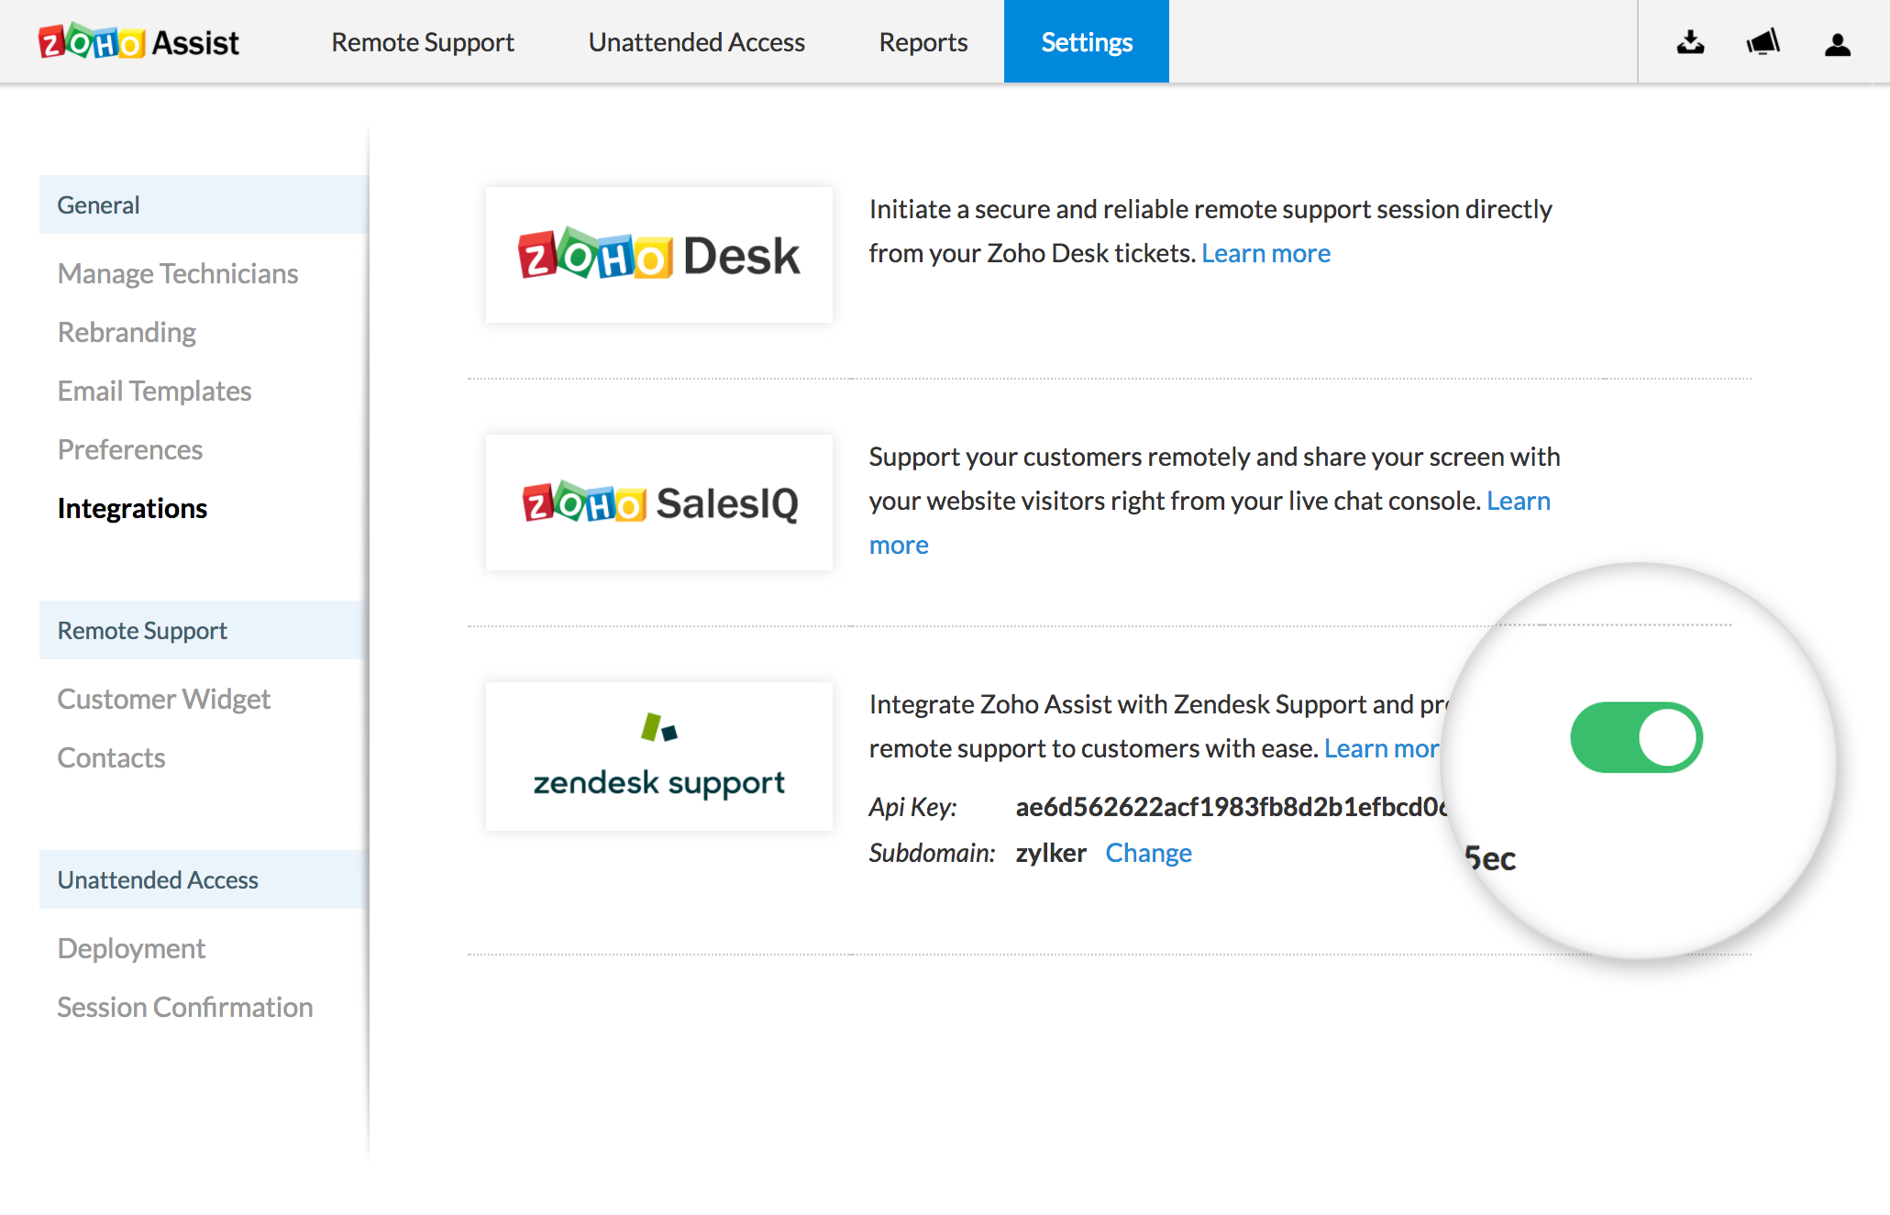Viewport: 1890px width, 1215px height.
Task: Click the zylker subdomain value
Action: click(1051, 853)
